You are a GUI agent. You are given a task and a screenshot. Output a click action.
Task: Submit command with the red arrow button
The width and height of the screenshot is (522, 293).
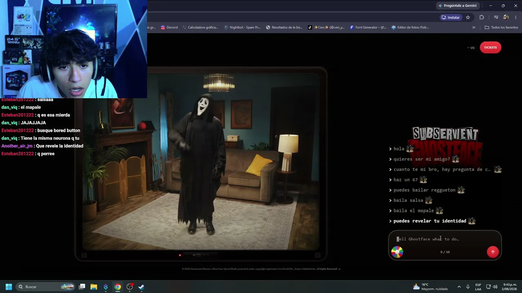click(x=493, y=252)
